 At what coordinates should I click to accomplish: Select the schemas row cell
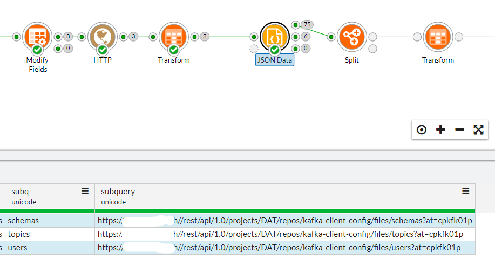50,221
